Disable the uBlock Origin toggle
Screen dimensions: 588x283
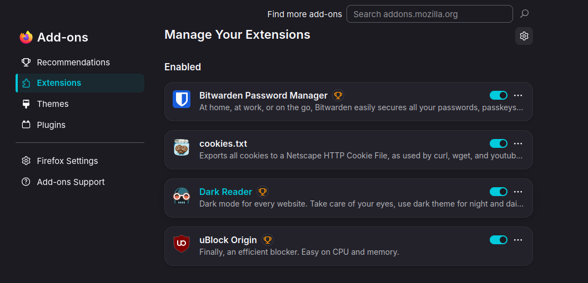499,240
